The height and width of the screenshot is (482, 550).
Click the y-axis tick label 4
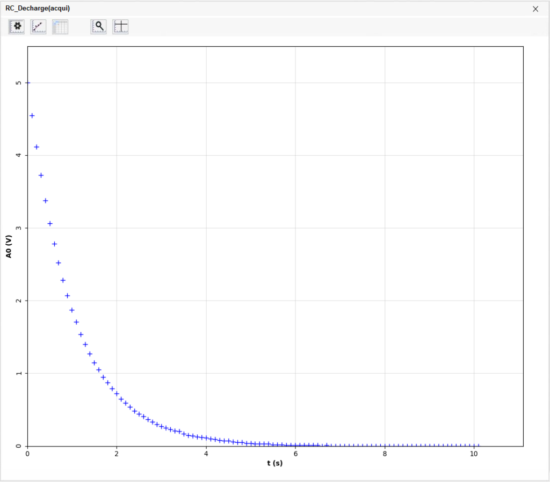click(x=19, y=156)
